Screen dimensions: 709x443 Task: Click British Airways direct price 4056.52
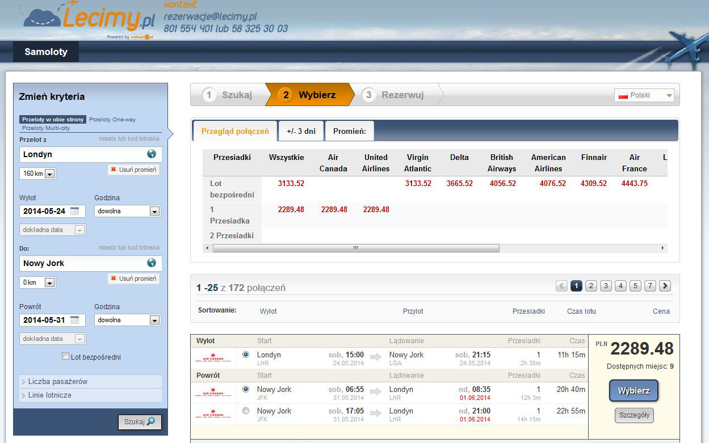coord(502,183)
